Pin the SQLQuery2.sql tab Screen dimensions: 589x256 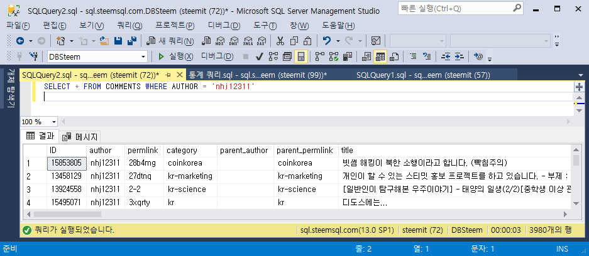pyautogui.click(x=168, y=75)
